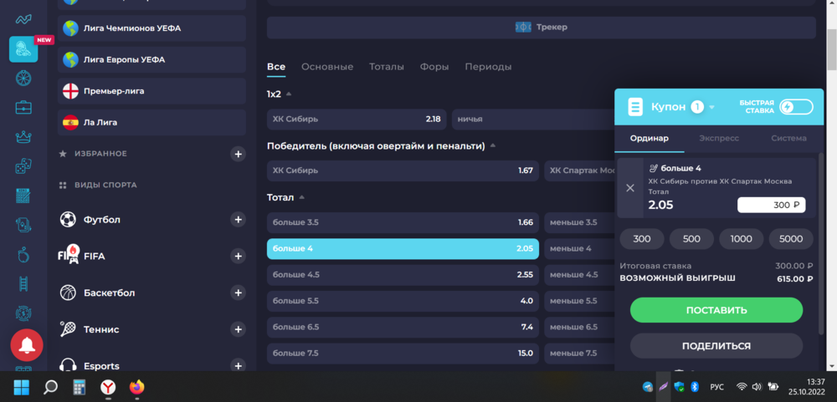This screenshot has width=837, height=402.
Task: Open the briefcase icon in the left sidebar
Action: point(23,107)
